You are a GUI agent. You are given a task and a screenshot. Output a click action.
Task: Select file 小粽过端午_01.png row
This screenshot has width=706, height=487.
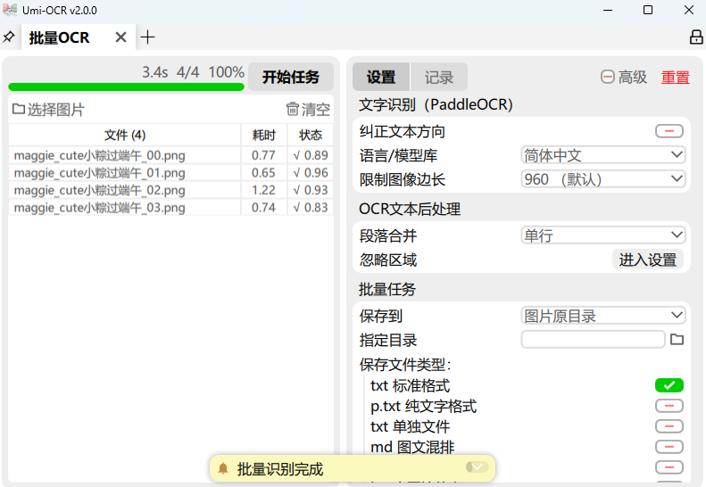click(x=170, y=173)
